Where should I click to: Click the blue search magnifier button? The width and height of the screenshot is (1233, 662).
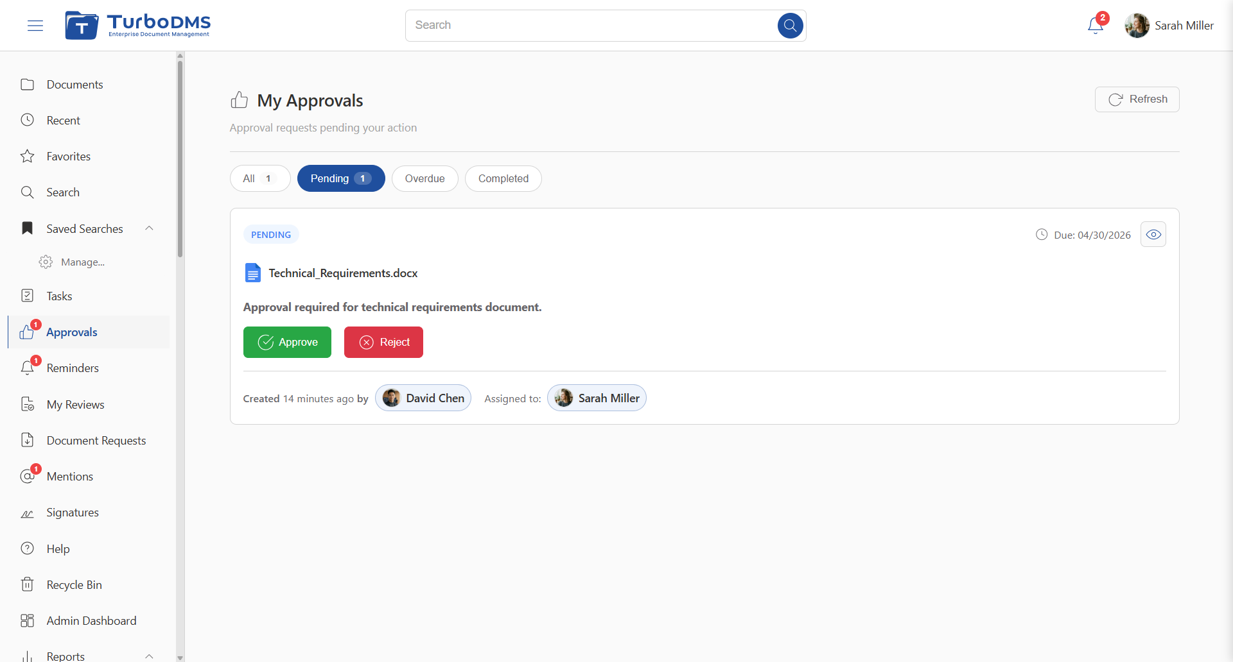click(x=790, y=26)
